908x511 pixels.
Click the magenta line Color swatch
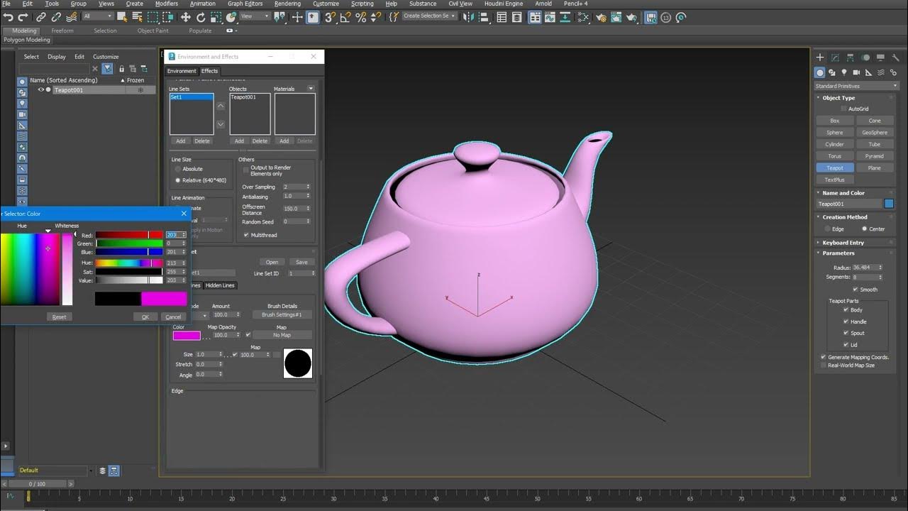point(187,336)
